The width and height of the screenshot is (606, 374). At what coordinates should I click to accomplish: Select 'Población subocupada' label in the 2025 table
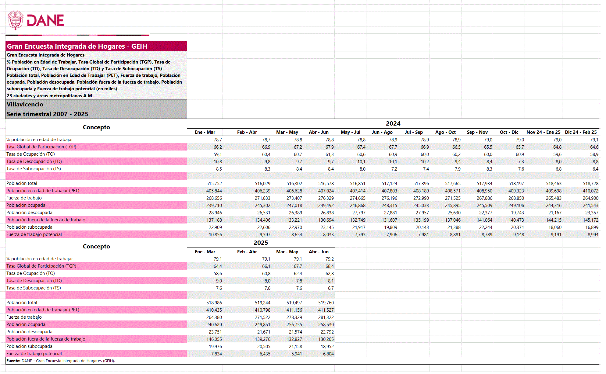point(29,346)
